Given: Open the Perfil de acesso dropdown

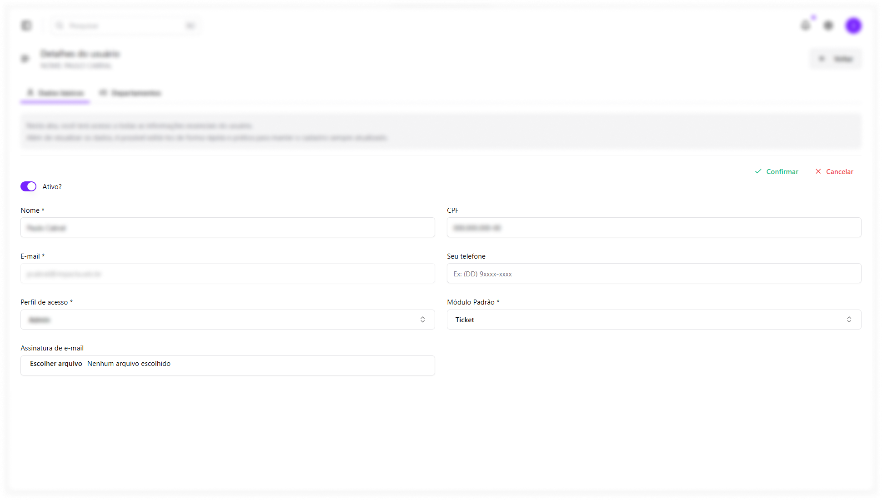Looking at the screenshot, I should coord(227,320).
